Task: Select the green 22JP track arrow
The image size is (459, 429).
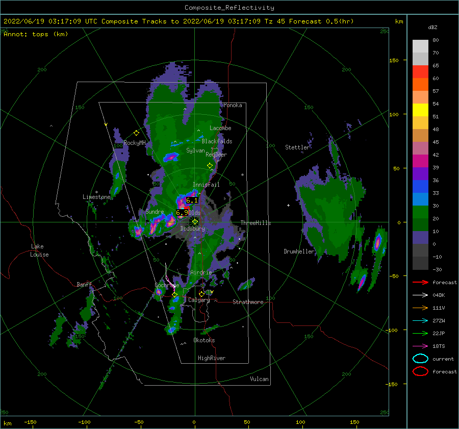Action: click(420, 333)
